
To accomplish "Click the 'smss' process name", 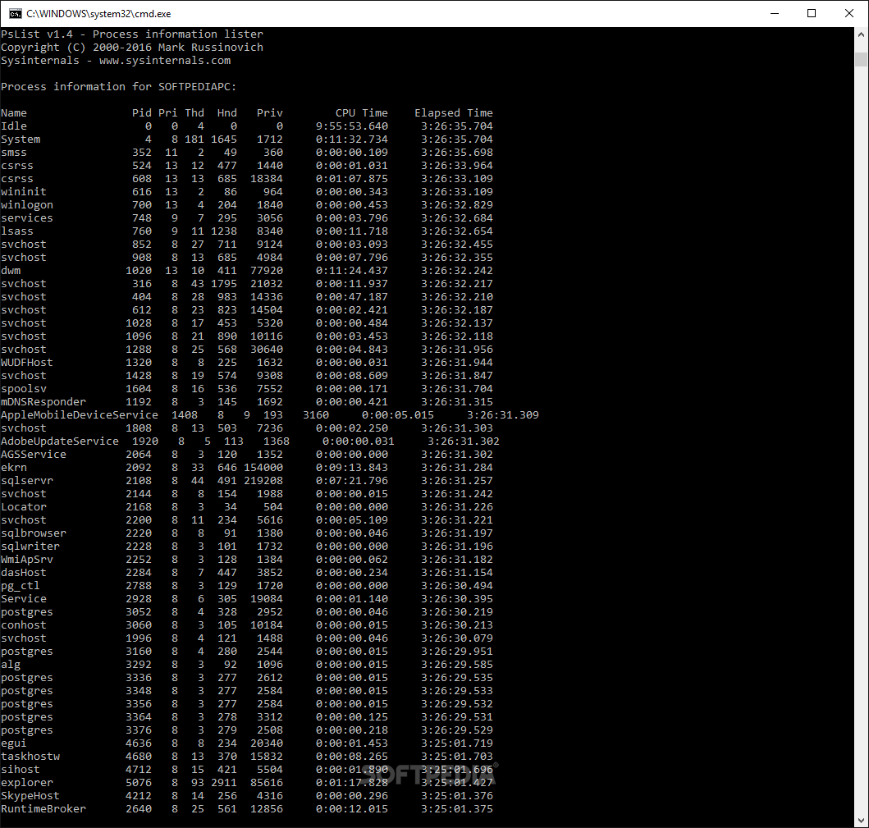I will (x=14, y=153).
